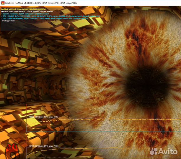Click the FurMark app icon in title bar

tap(3, 3)
